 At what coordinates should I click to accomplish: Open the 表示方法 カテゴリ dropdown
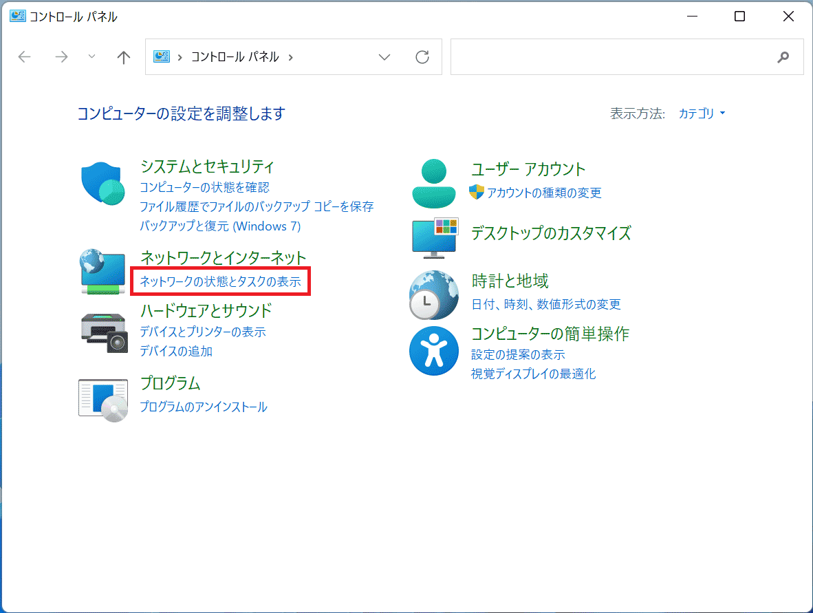[x=702, y=114]
